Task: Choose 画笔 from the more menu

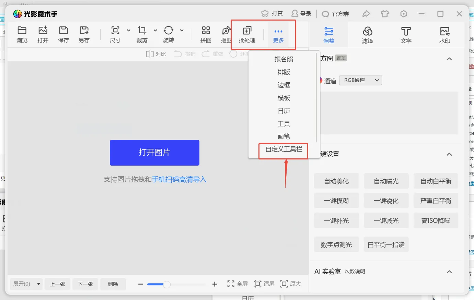Action: tap(284, 136)
